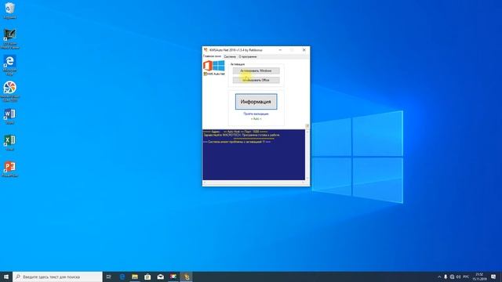The width and height of the screenshot is (502, 282).
Task: Open the network tray icon
Action: click(452, 277)
